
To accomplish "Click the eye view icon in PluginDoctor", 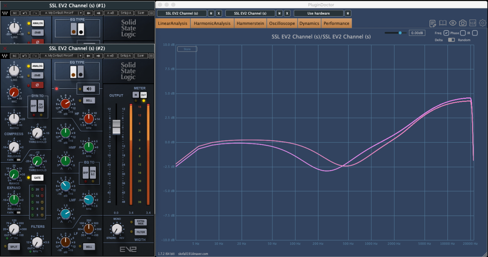I will point(453,23).
